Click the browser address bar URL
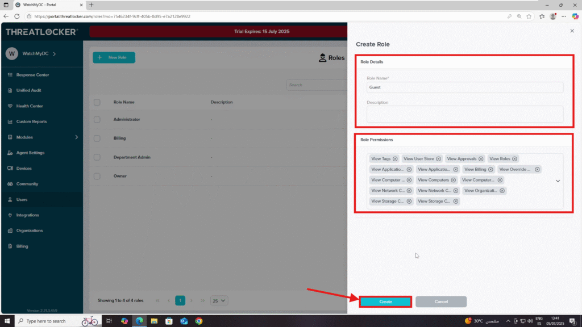 [x=112, y=16]
